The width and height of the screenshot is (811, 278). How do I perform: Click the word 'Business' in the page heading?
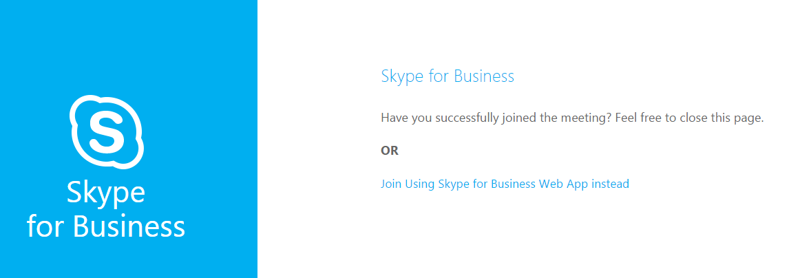483,76
